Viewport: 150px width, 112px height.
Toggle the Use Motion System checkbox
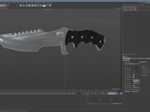click(x=134, y=77)
